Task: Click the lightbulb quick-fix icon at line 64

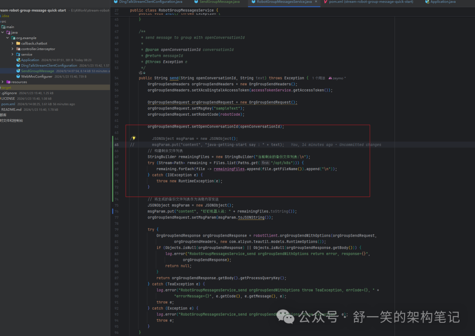Action: pyautogui.click(x=134, y=138)
